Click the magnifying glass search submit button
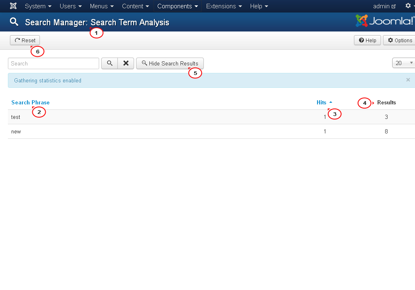This screenshot has height=290, width=415. [x=110, y=63]
